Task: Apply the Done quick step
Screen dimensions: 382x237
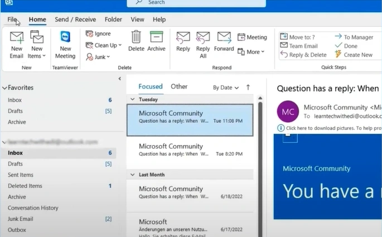Action: [x=346, y=46]
